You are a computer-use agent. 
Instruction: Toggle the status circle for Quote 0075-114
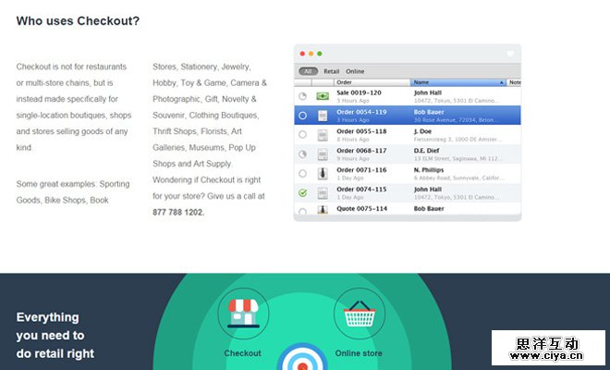tap(302, 212)
